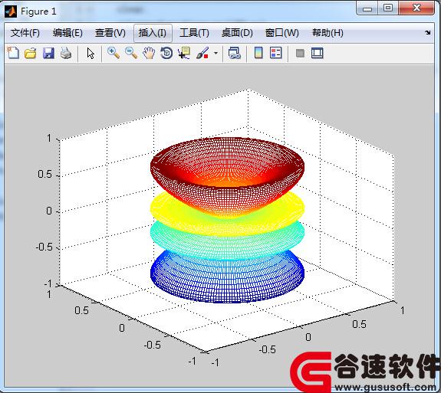This screenshot has height=393, width=441.
Task: Click the Brush data tool icon
Action: tap(202, 53)
